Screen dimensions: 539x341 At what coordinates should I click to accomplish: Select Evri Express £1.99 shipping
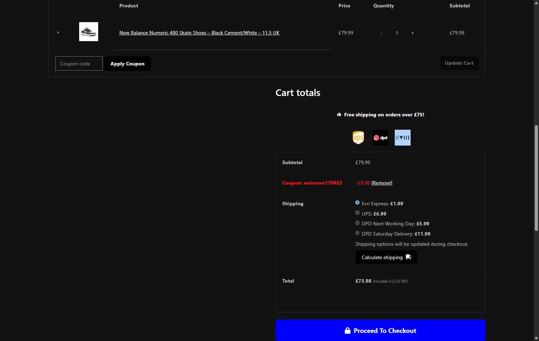pyautogui.click(x=357, y=202)
